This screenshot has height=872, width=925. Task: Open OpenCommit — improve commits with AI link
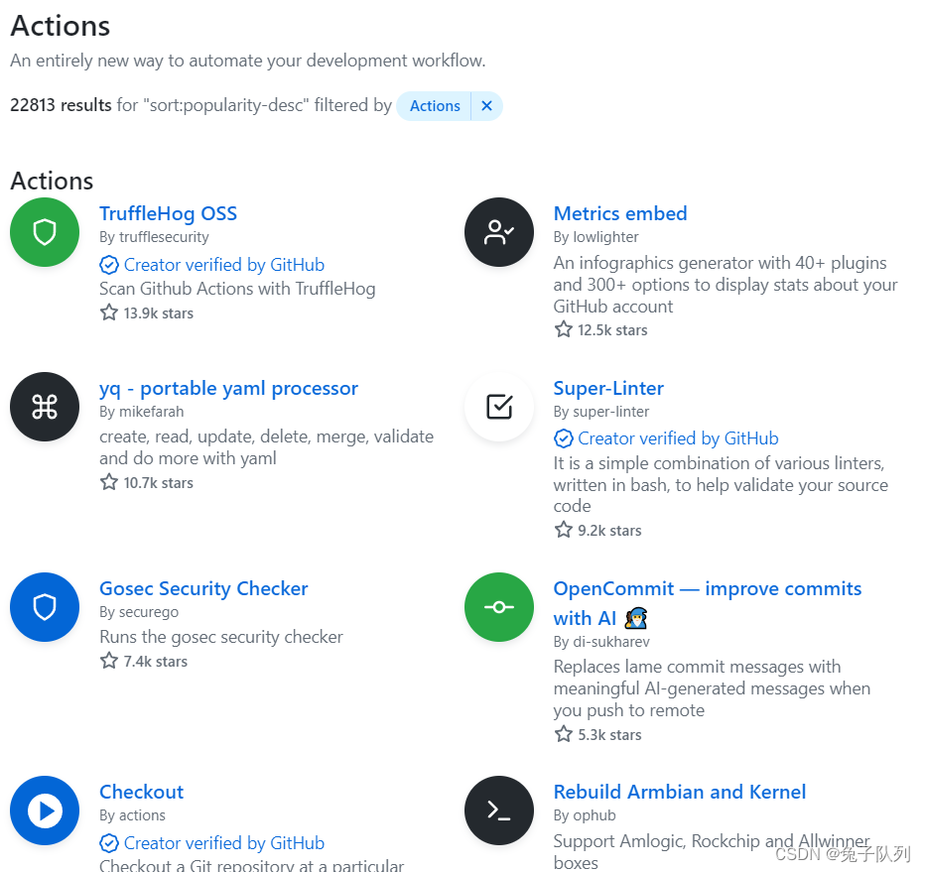(707, 588)
